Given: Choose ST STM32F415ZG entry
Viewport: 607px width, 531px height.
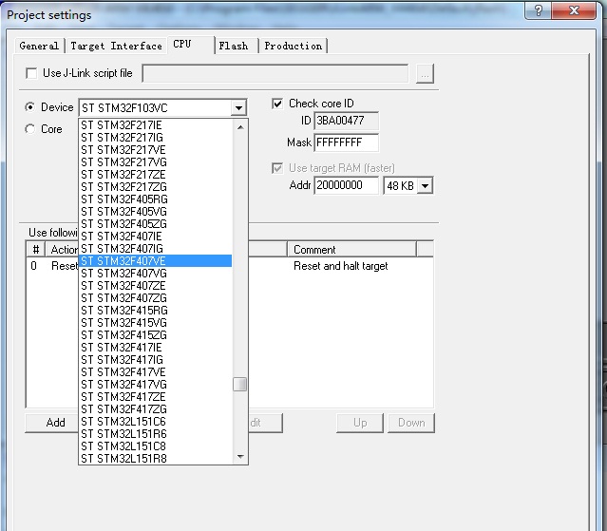Looking at the screenshot, I should pyautogui.click(x=155, y=335).
